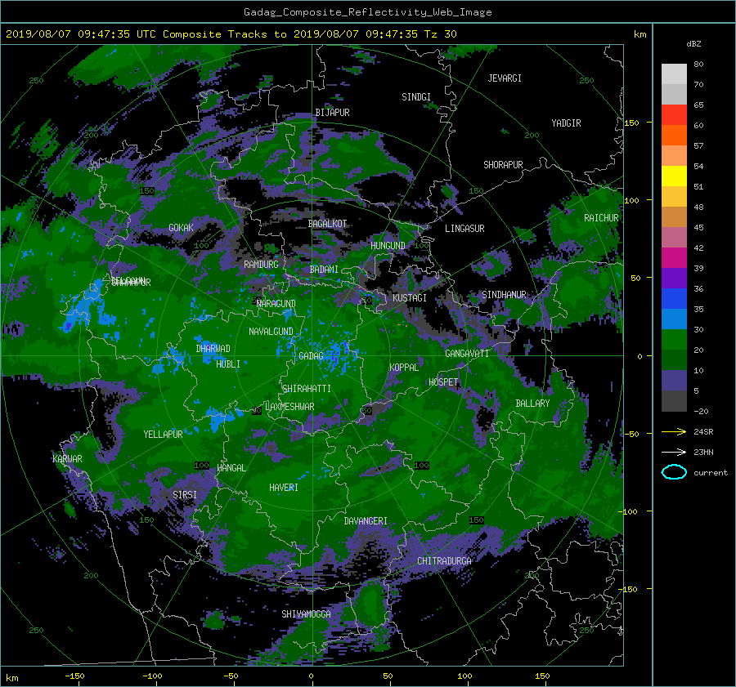Pick the dark grey -20 dBZ swatch
Viewport: 736px width, 687px height.
[674, 401]
